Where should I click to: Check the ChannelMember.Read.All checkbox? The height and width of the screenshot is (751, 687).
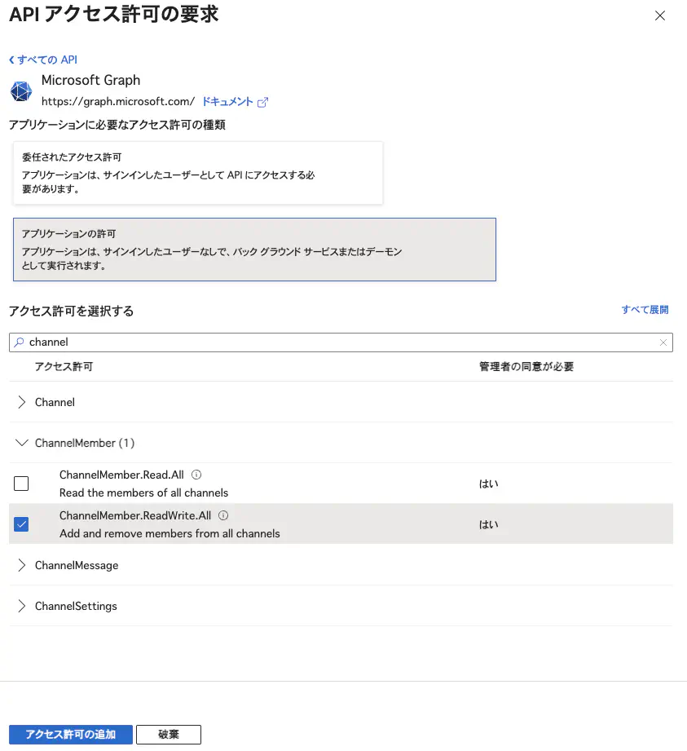pyautogui.click(x=21, y=484)
